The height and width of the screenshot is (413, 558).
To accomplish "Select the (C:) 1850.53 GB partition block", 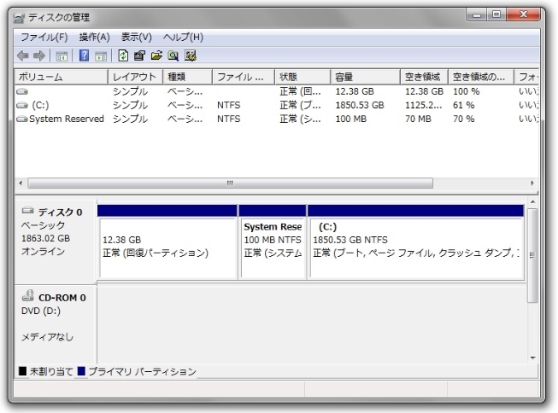I will tap(414, 246).
